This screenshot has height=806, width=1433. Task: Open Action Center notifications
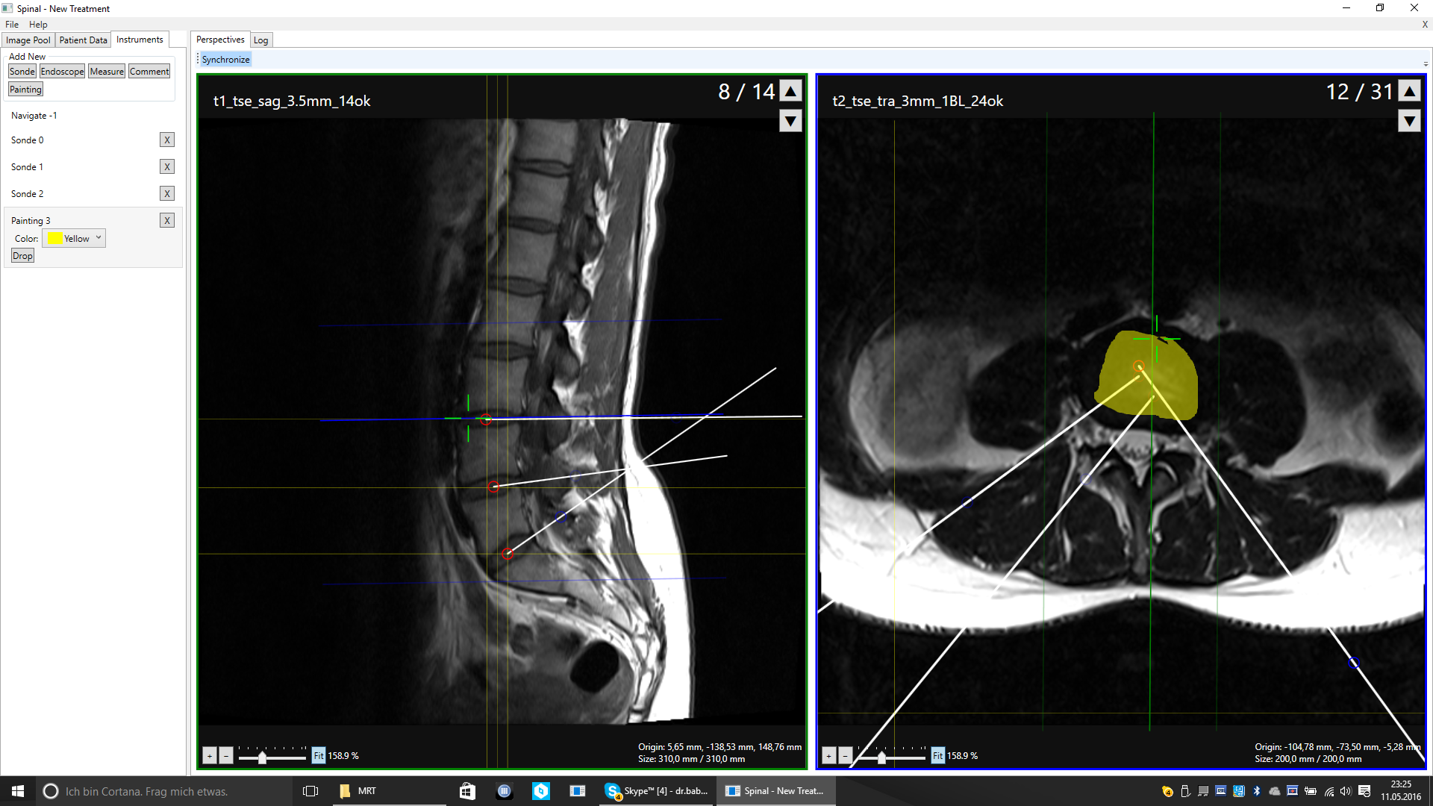pyautogui.click(x=1364, y=791)
